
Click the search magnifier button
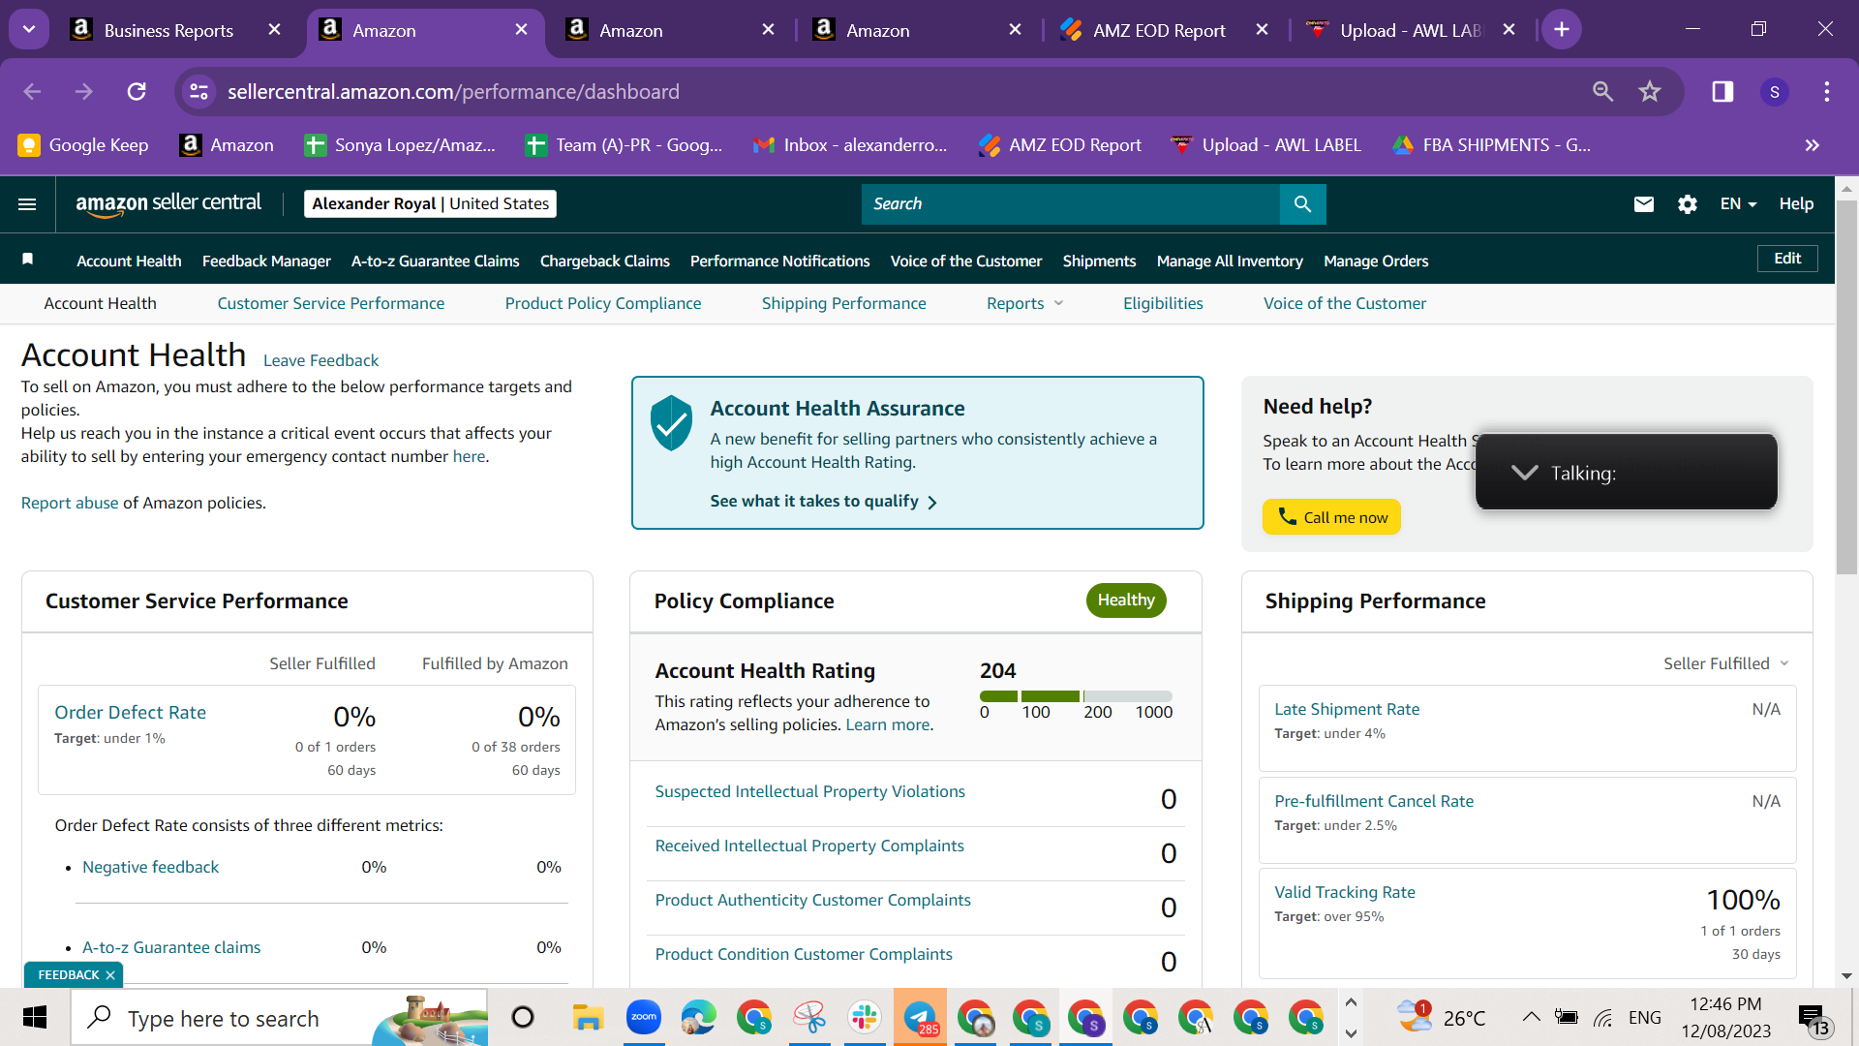(x=1302, y=204)
